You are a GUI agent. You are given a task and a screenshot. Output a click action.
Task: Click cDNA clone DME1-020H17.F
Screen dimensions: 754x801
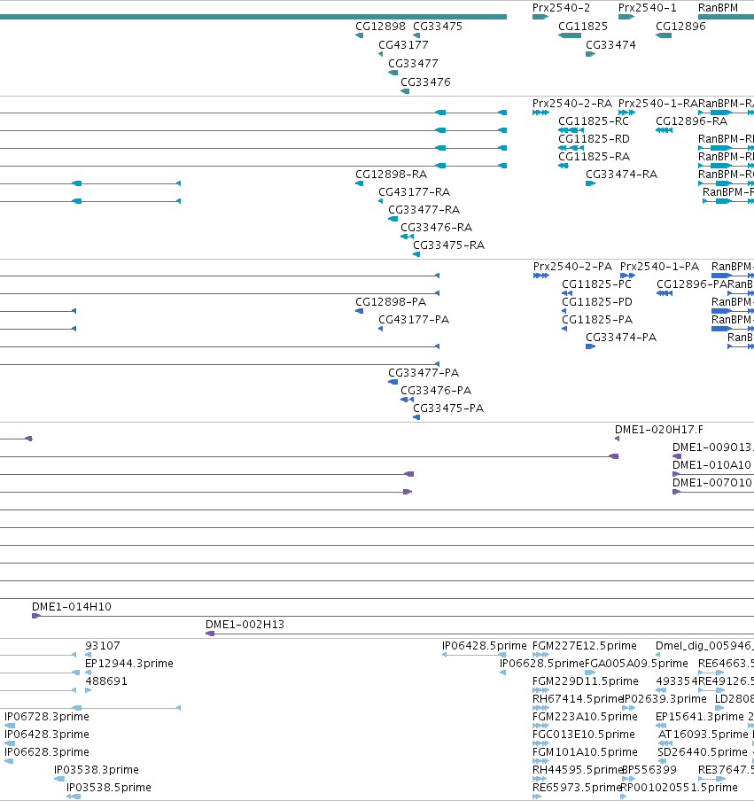click(658, 430)
